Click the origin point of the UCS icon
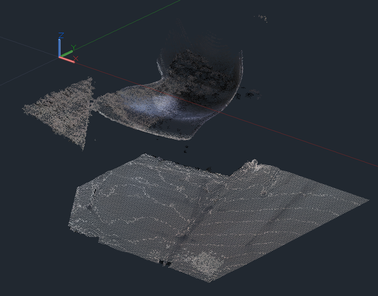 tap(60, 56)
